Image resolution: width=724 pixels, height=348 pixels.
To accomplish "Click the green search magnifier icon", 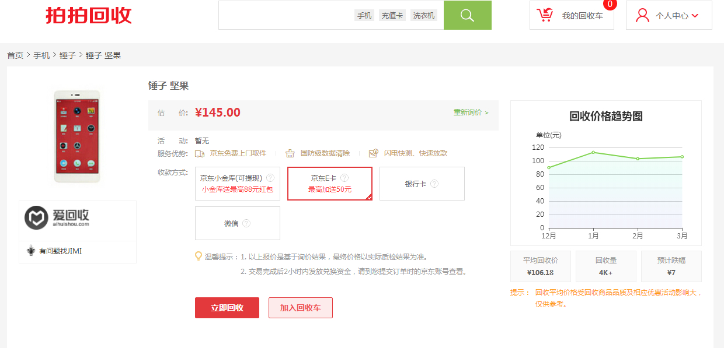I will click(x=467, y=15).
